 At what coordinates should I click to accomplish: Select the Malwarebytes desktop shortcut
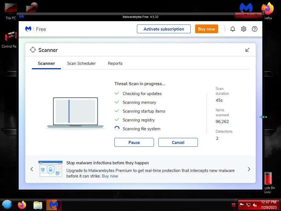point(246,7)
